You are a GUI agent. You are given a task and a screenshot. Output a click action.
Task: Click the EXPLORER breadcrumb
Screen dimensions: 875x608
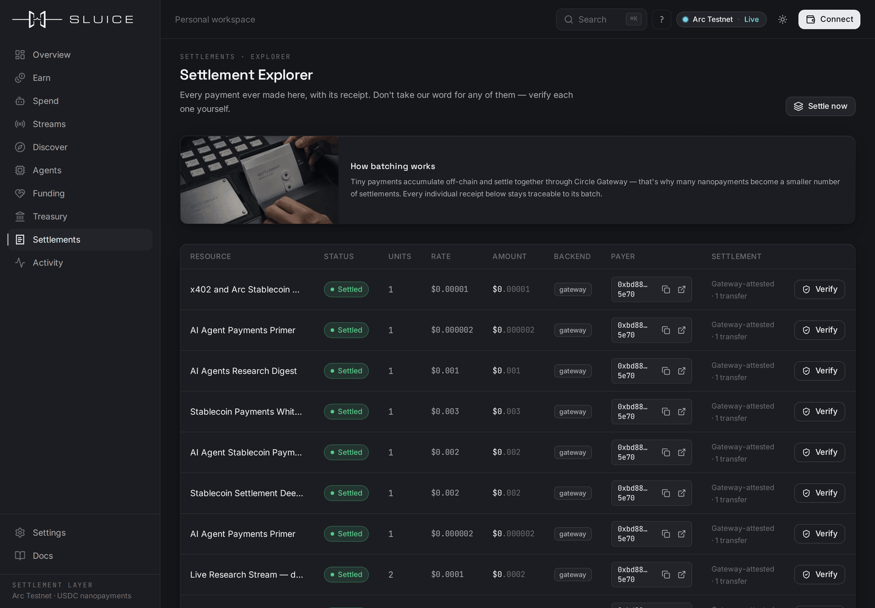(x=271, y=57)
